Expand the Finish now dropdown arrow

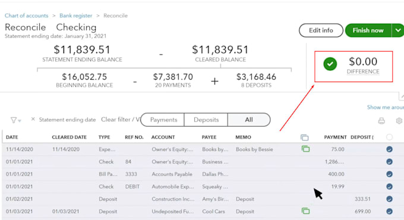398,30
